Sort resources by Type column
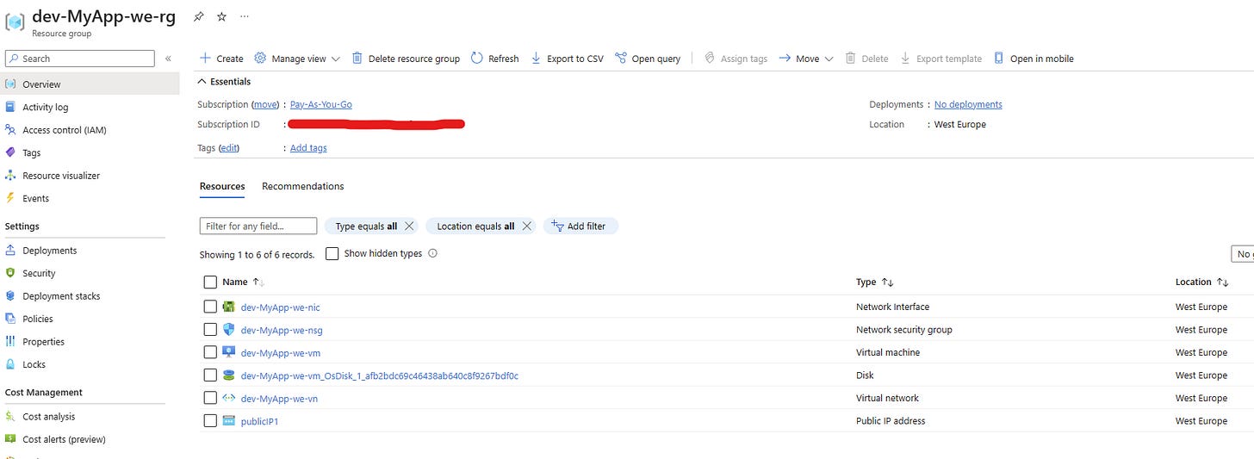 point(875,282)
